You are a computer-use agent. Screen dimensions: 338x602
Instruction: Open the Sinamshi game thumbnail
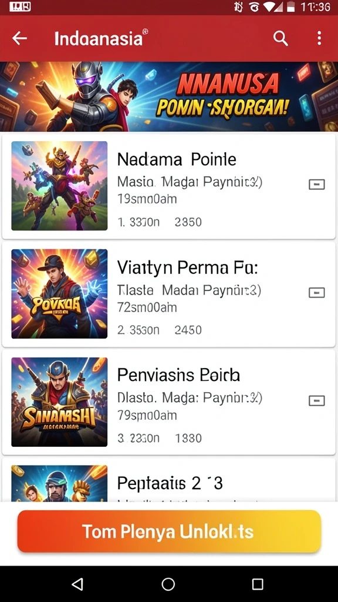point(59,402)
